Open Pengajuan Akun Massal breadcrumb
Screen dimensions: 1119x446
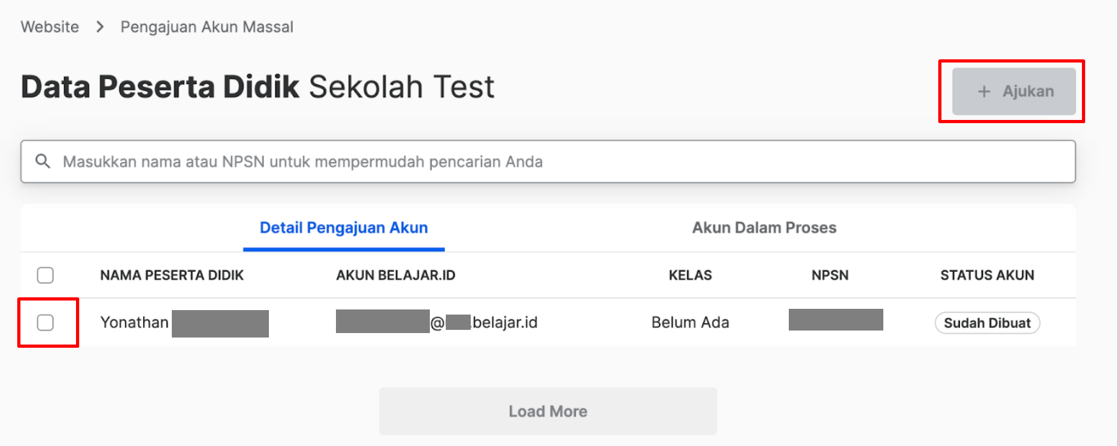click(x=207, y=27)
